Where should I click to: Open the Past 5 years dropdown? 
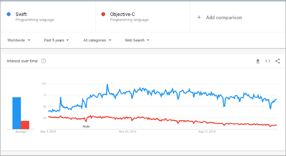click(56, 40)
